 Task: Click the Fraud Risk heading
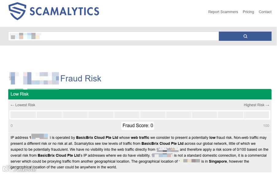point(81,79)
